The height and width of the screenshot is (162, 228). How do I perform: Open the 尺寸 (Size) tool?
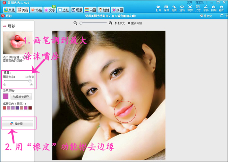pyautogui.click(x=198, y=8)
